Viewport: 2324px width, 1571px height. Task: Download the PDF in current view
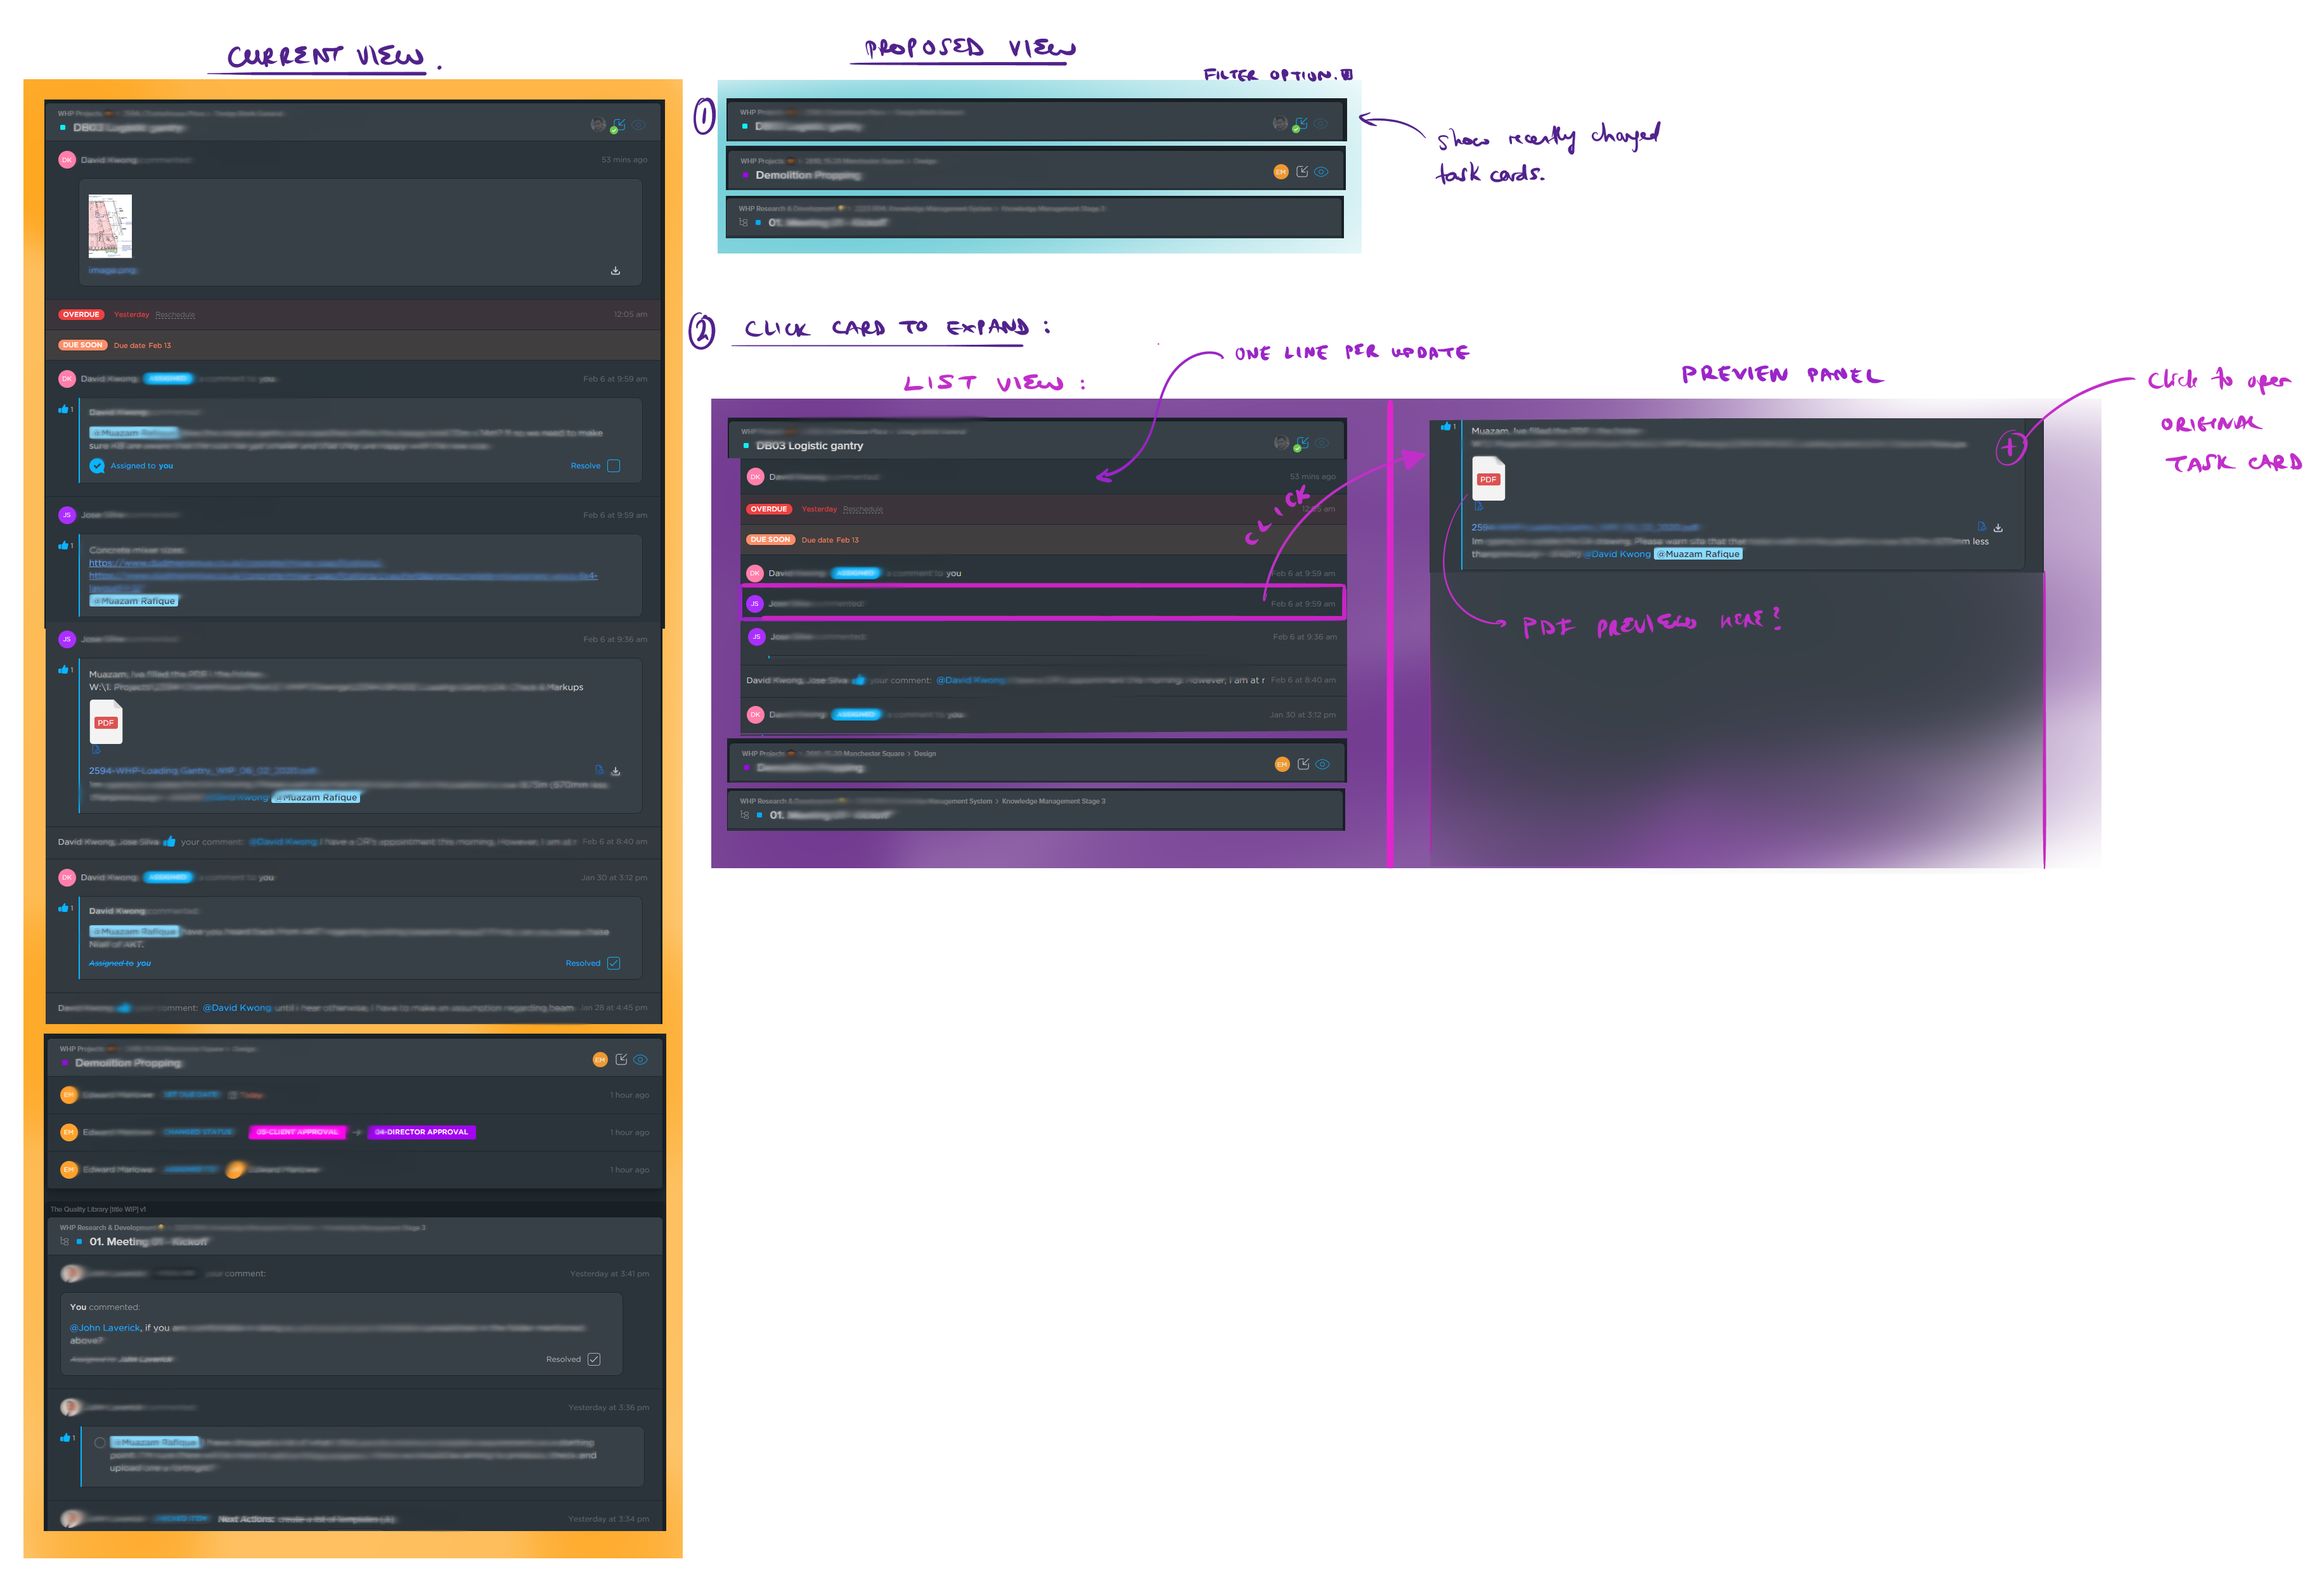coord(615,771)
